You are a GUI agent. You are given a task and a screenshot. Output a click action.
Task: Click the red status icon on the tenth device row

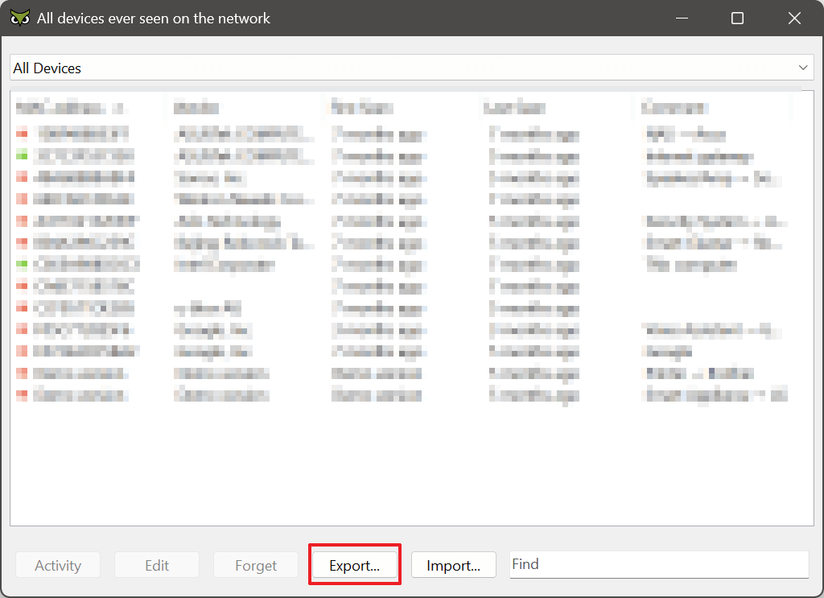pos(22,329)
